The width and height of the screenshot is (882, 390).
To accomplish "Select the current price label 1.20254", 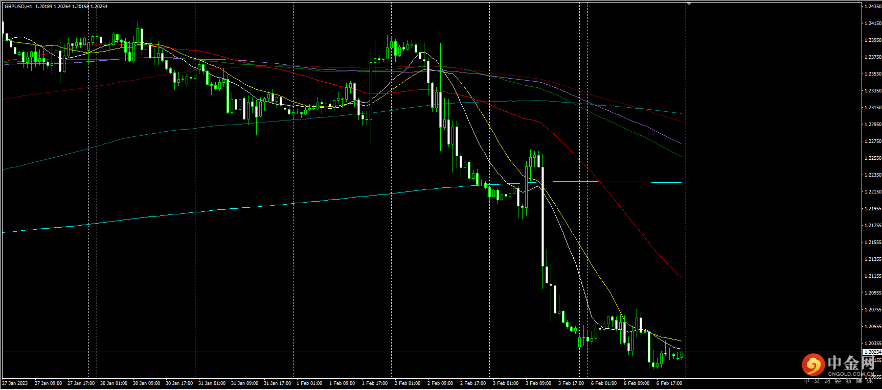I will (872, 352).
